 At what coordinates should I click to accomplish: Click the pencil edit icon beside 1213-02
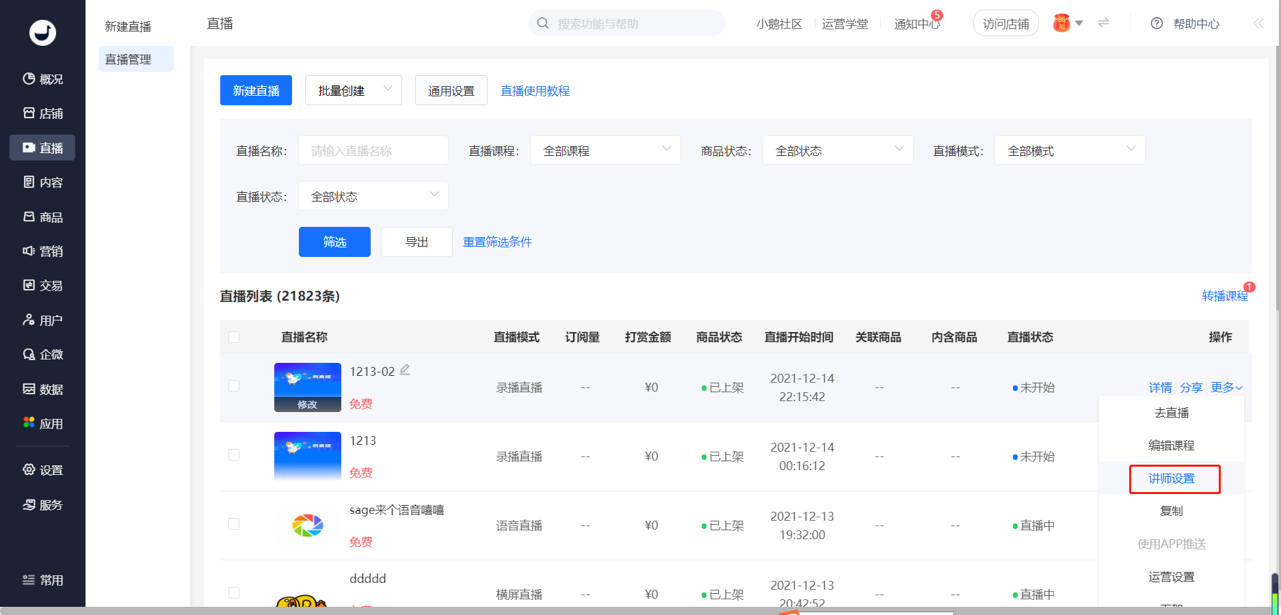[x=405, y=370]
